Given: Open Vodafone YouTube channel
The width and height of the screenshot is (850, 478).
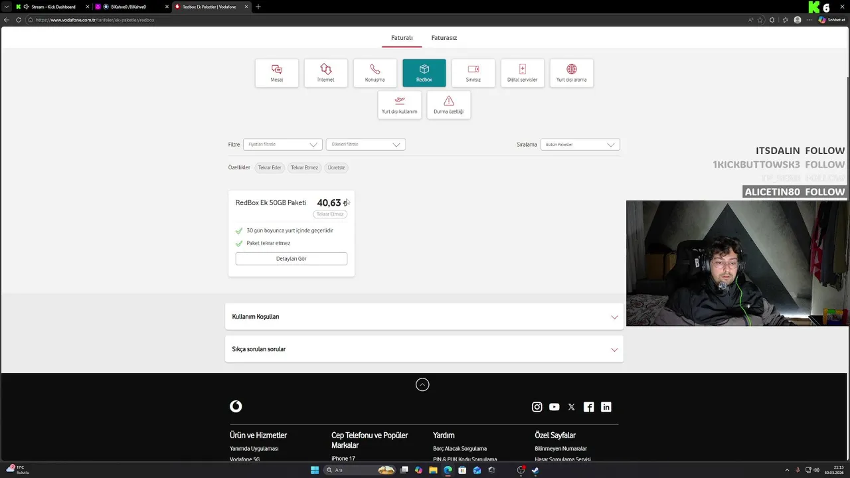Looking at the screenshot, I should pos(554,407).
